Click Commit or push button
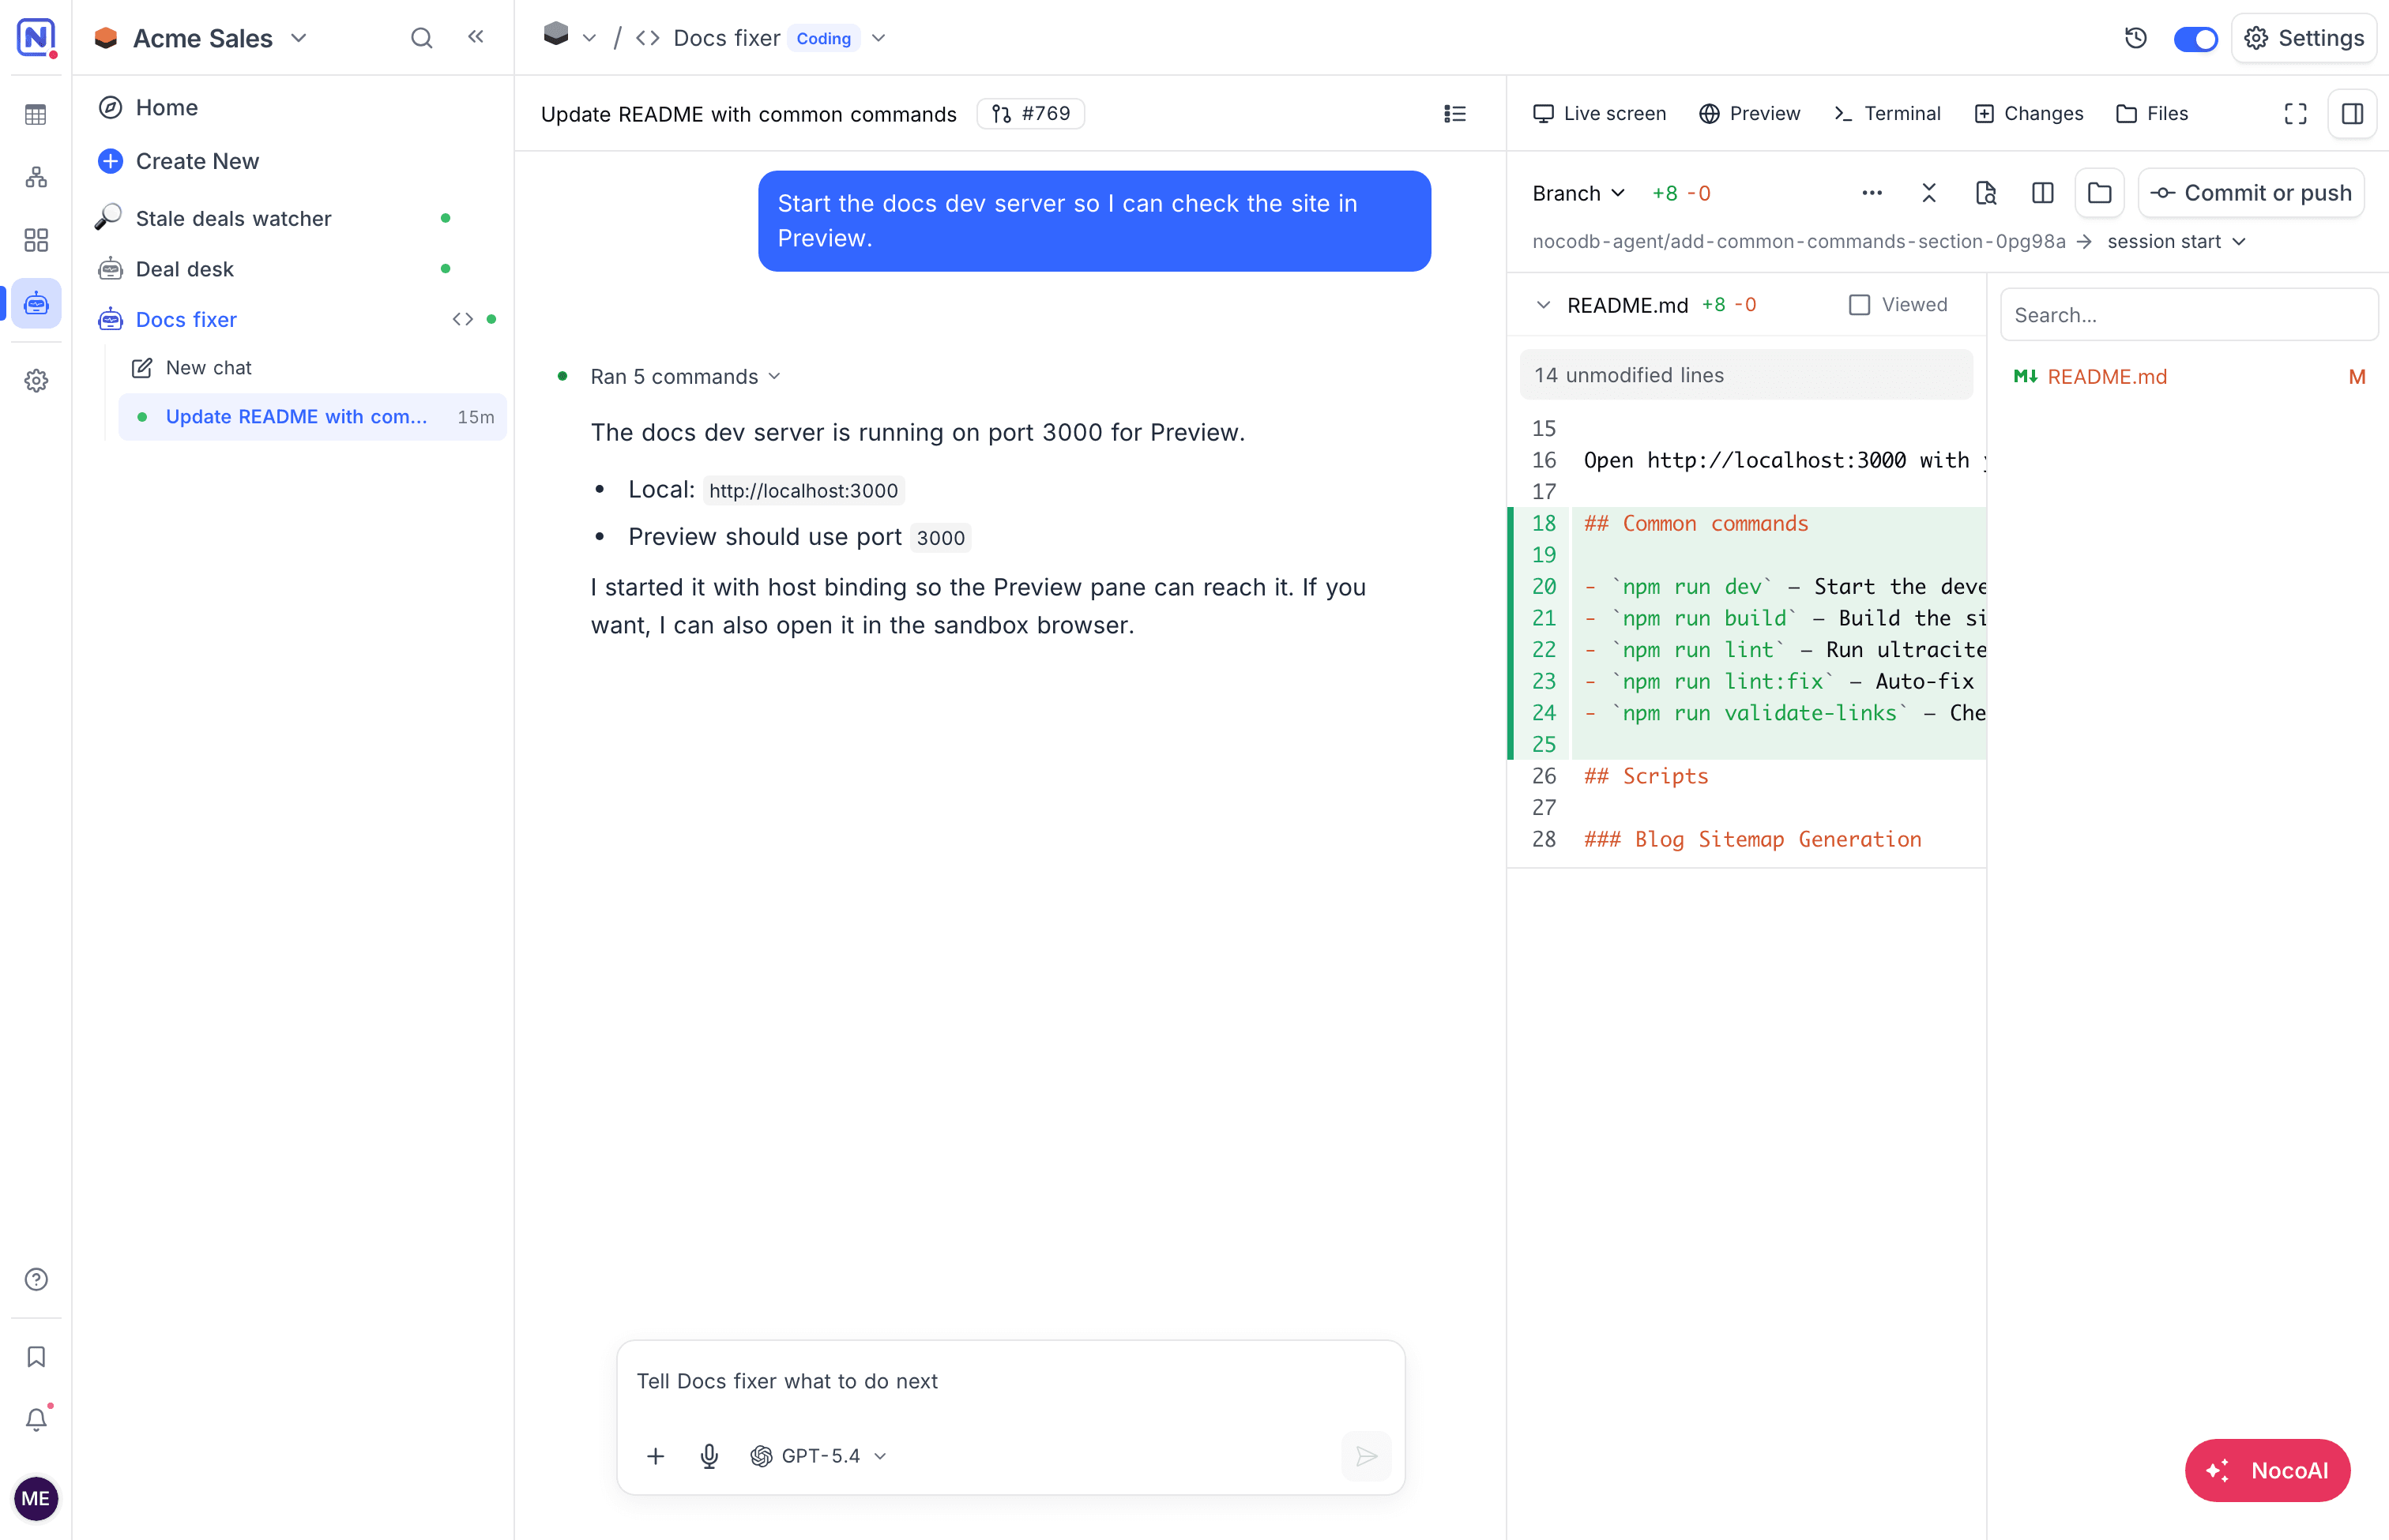Viewport: 2389px width, 1540px height. (2251, 193)
